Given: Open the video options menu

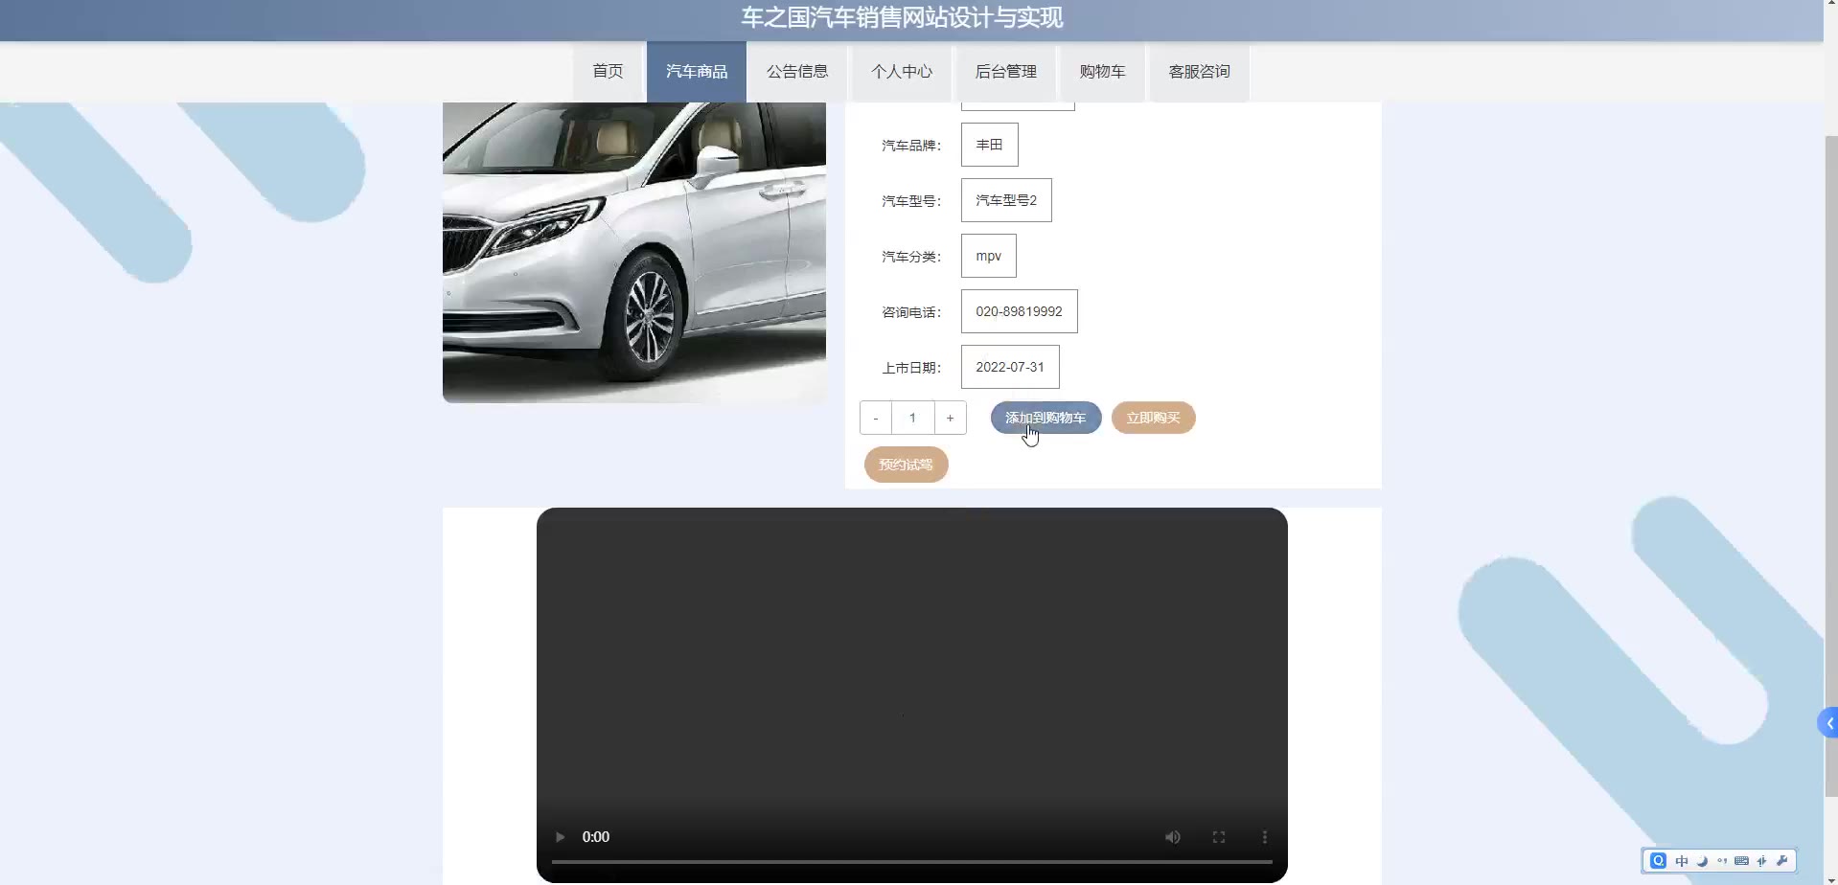Looking at the screenshot, I should [1265, 837].
